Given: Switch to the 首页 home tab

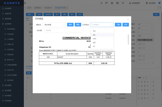Looking at the screenshot, I should [x=30, y=8].
